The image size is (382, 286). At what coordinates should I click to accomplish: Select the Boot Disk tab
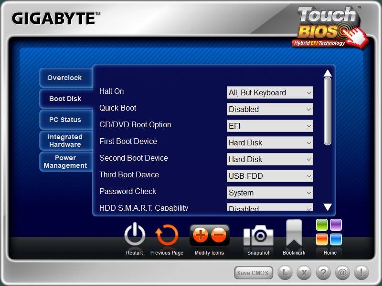pyautogui.click(x=66, y=99)
